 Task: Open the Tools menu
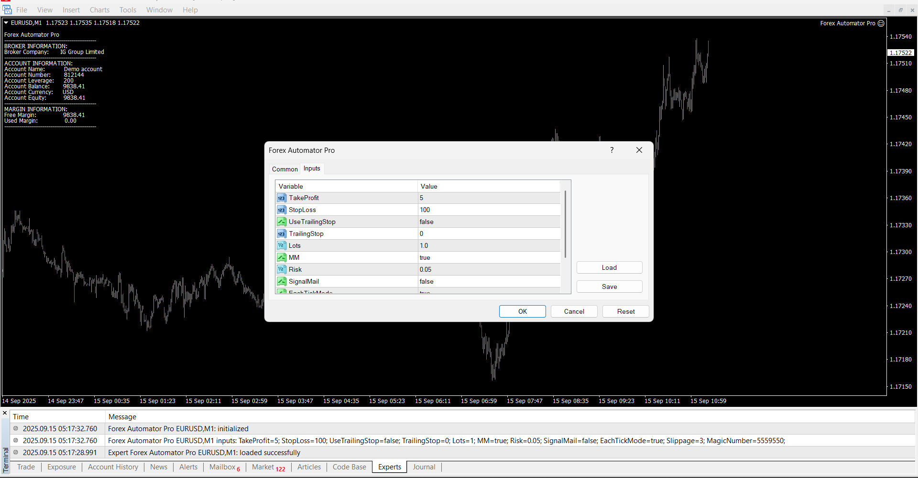[x=128, y=10]
